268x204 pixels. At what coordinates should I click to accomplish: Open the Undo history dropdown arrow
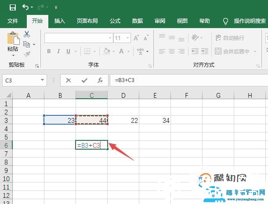click(x=32, y=7)
